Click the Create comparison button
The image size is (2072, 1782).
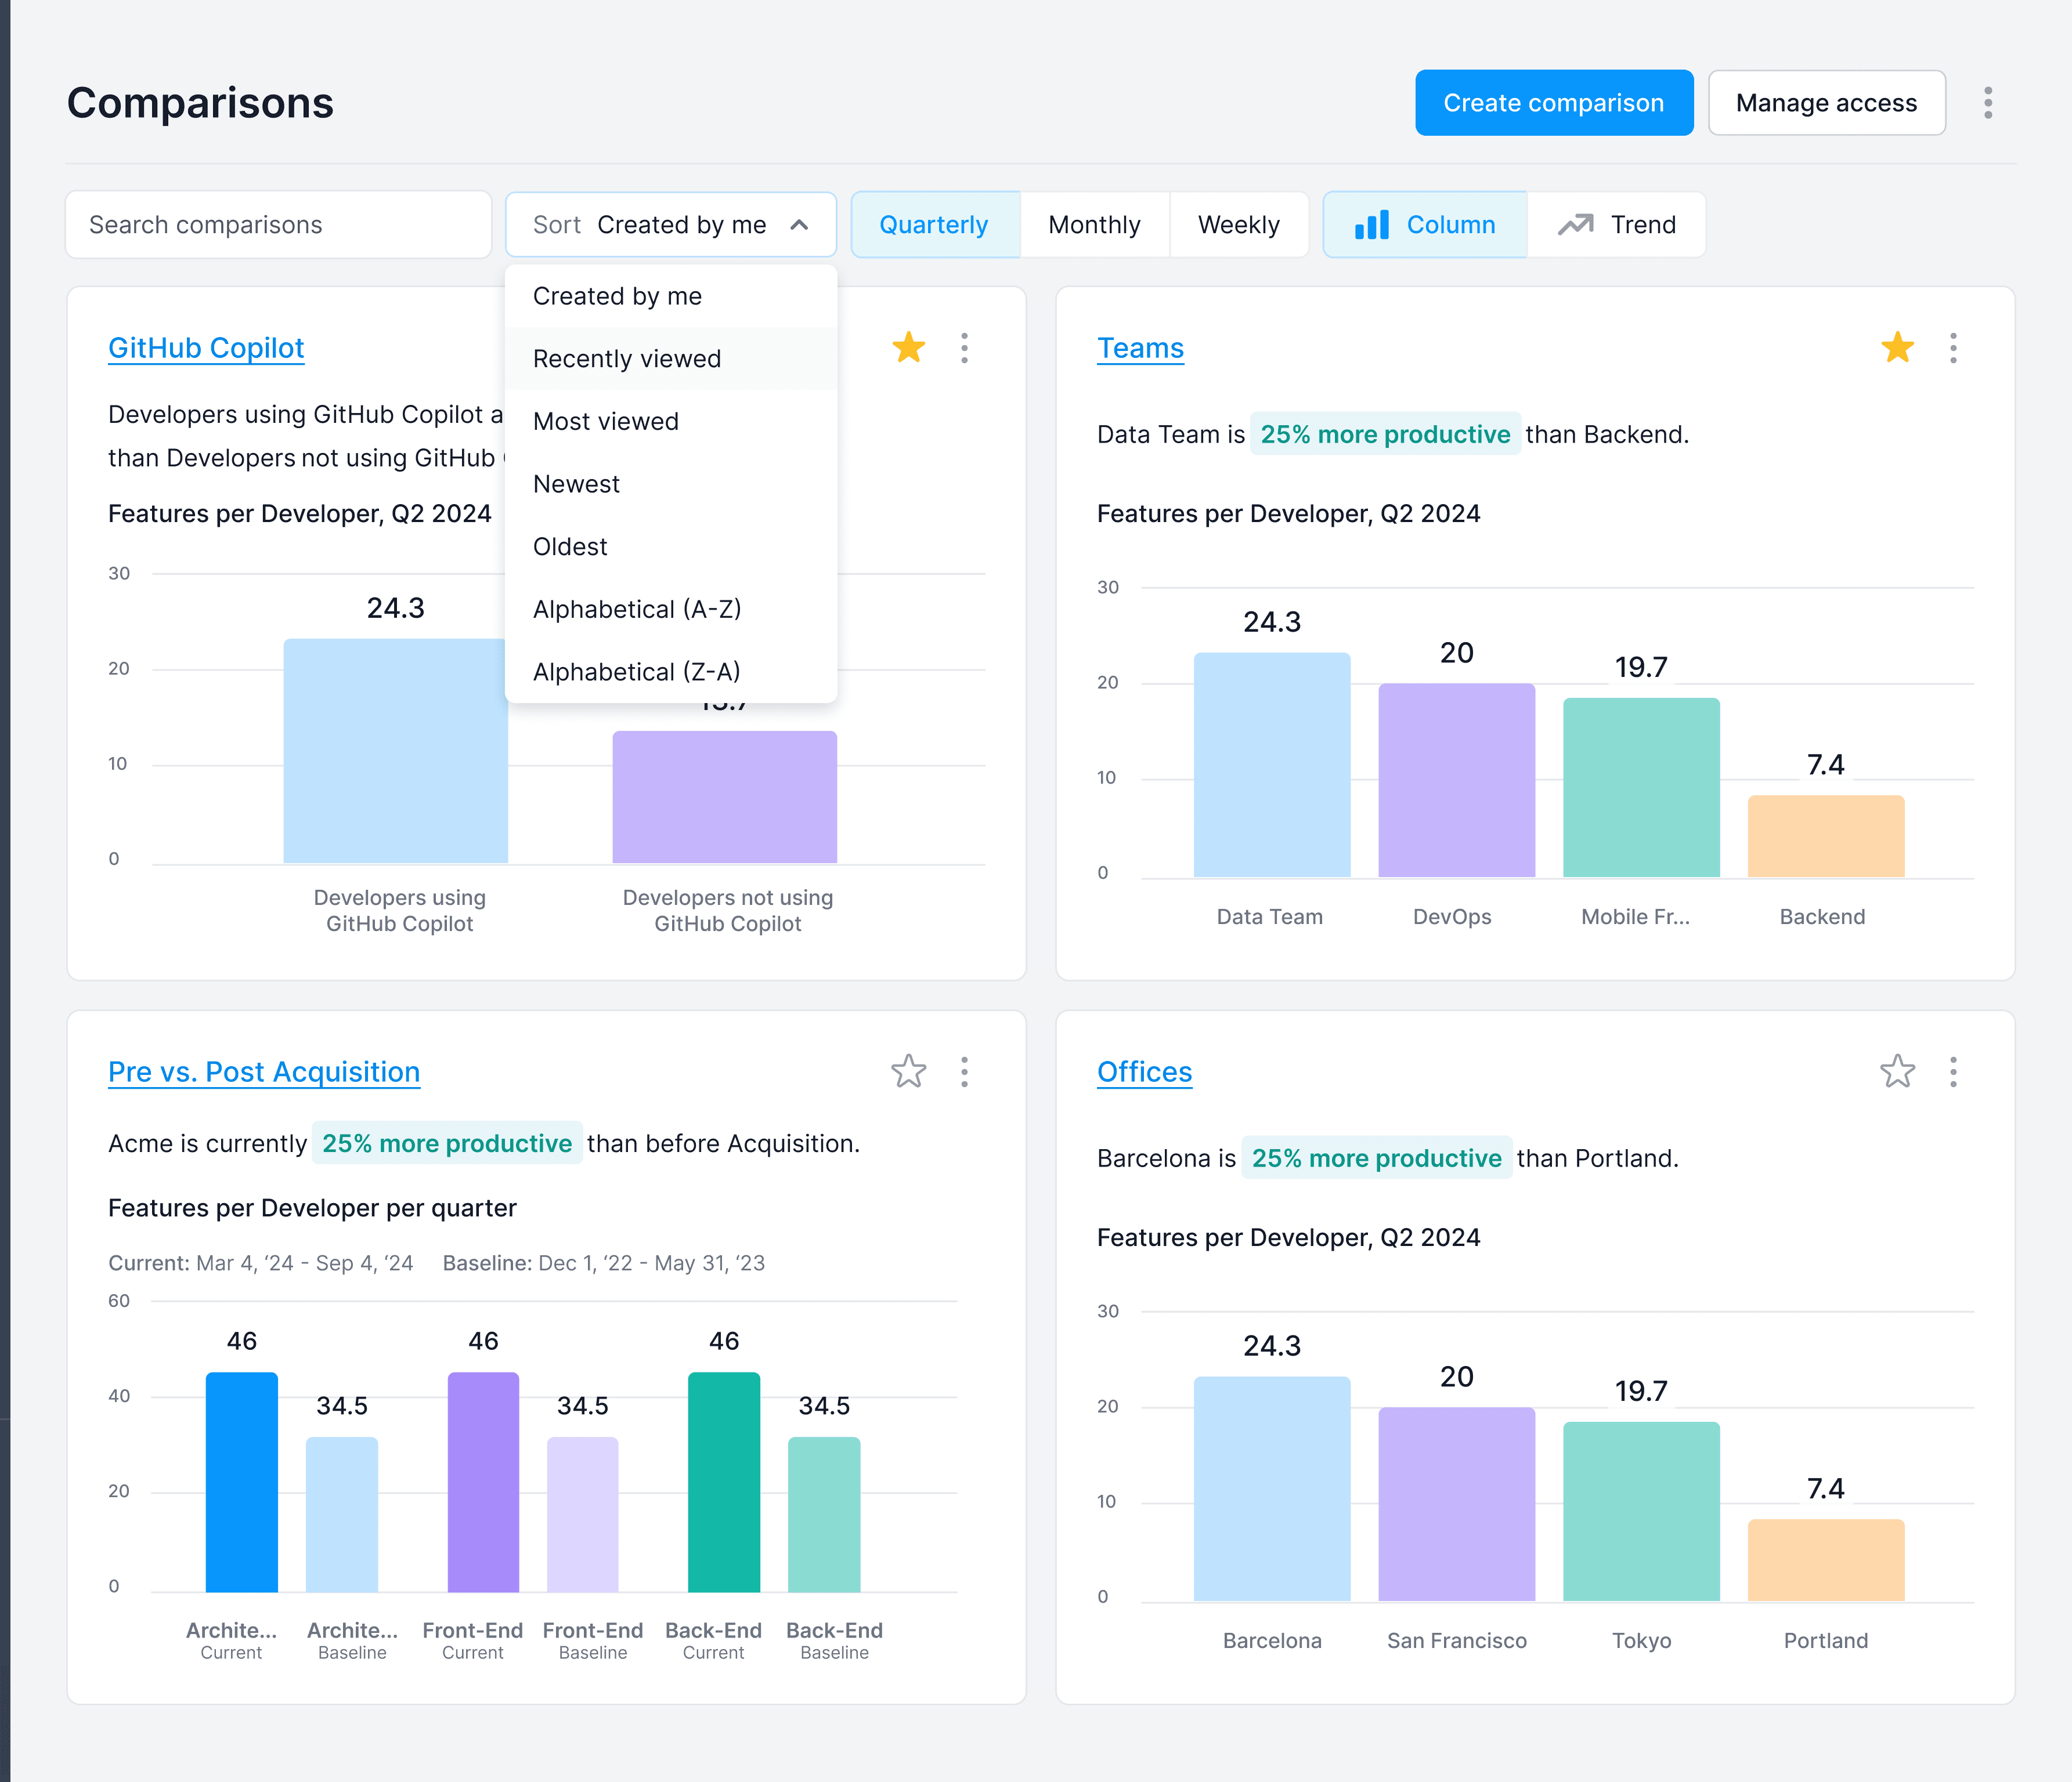click(x=1553, y=102)
